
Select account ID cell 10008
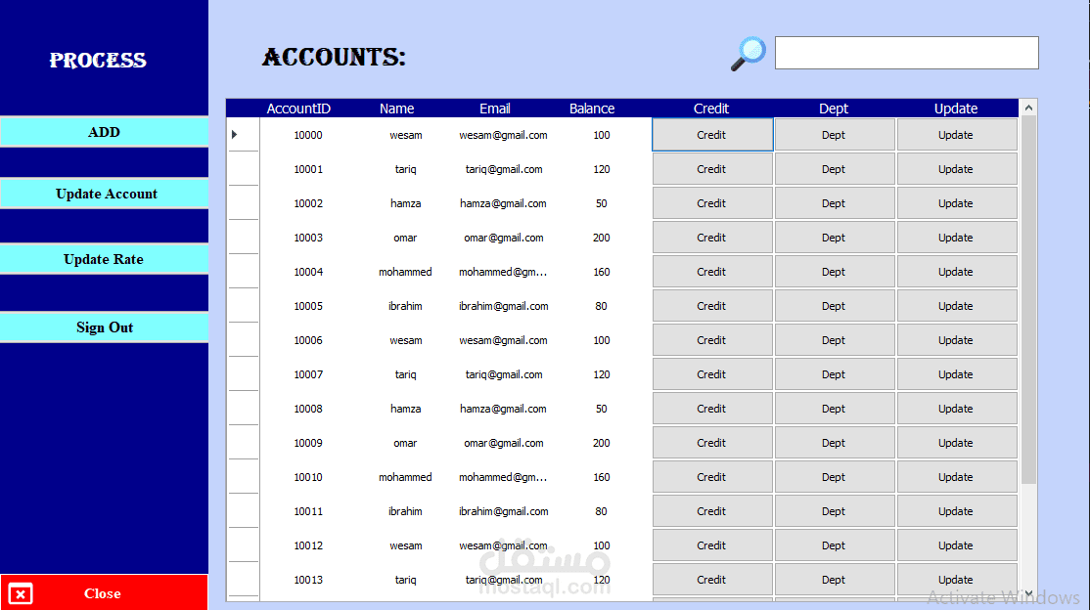(x=308, y=409)
